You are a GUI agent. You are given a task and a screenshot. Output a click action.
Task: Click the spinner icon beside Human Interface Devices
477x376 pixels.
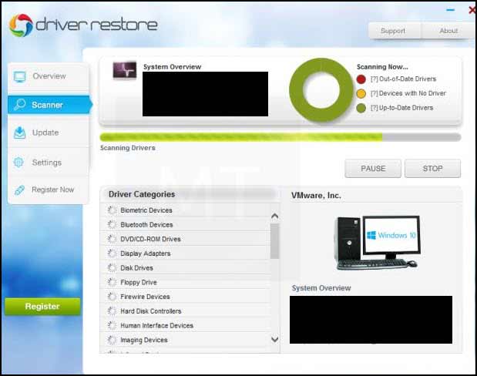click(112, 325)
